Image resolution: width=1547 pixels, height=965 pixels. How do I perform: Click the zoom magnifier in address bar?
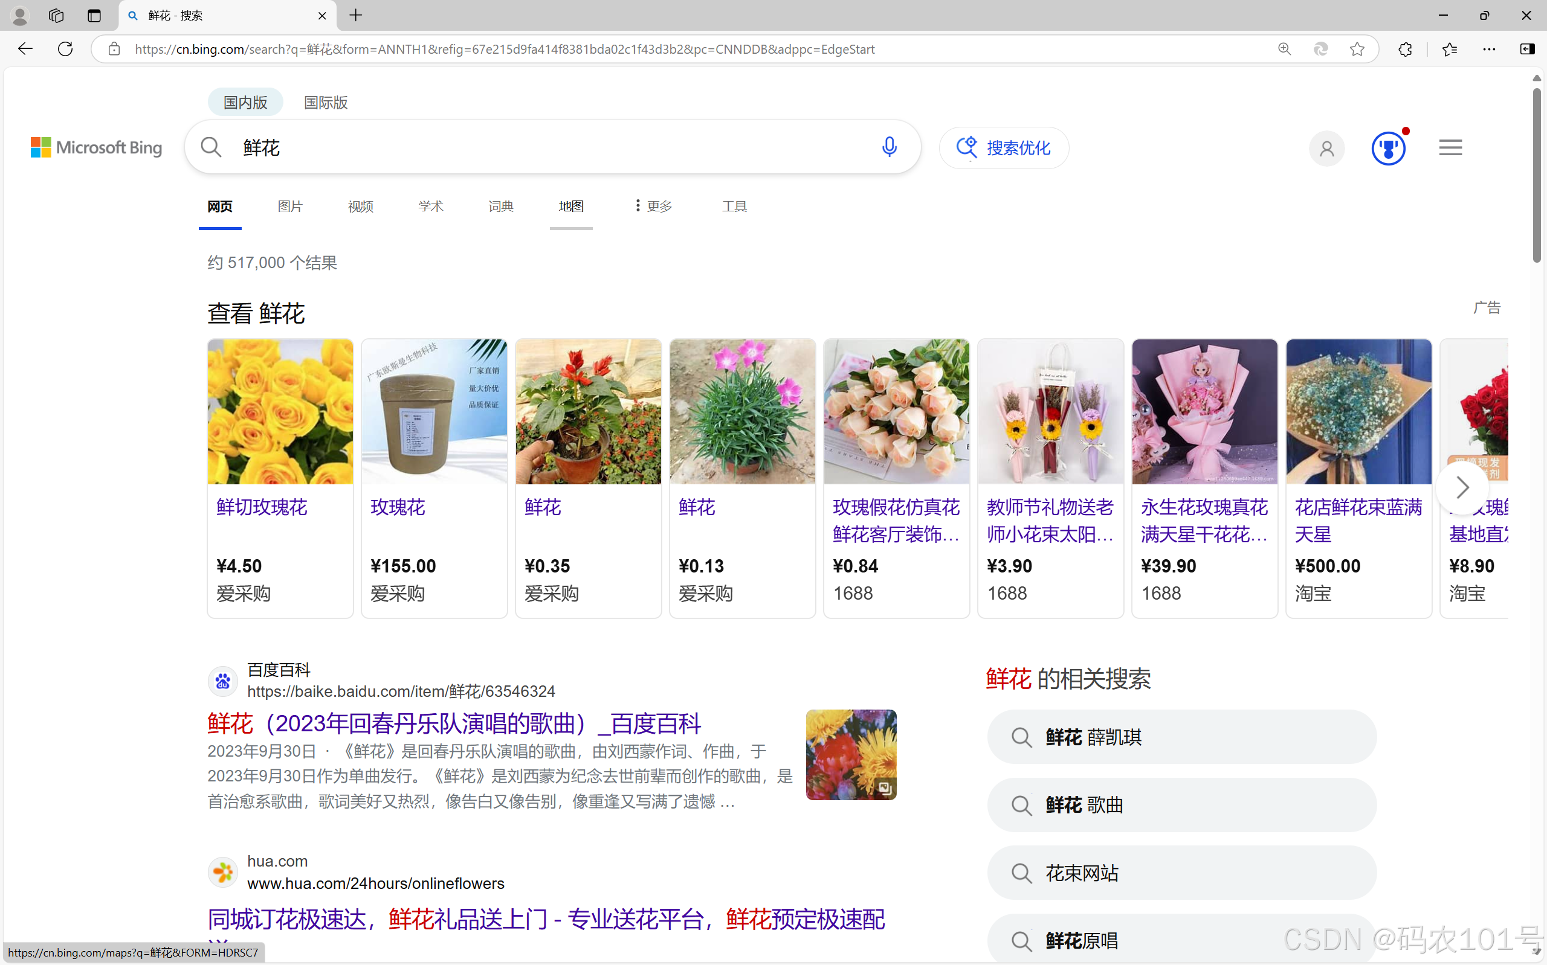(1284, 49)
